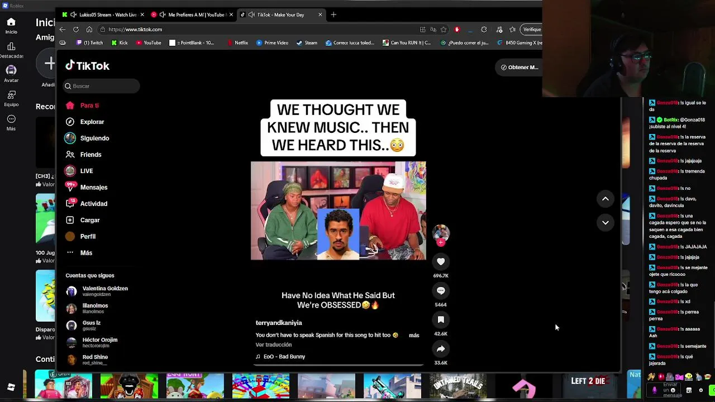Click the browser home icon
The image size is (715, 402).
click(89, 30)
